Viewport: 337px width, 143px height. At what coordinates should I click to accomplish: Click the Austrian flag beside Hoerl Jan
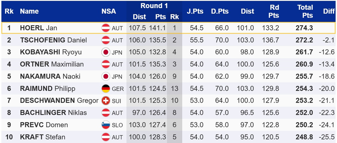coord(106,28)
